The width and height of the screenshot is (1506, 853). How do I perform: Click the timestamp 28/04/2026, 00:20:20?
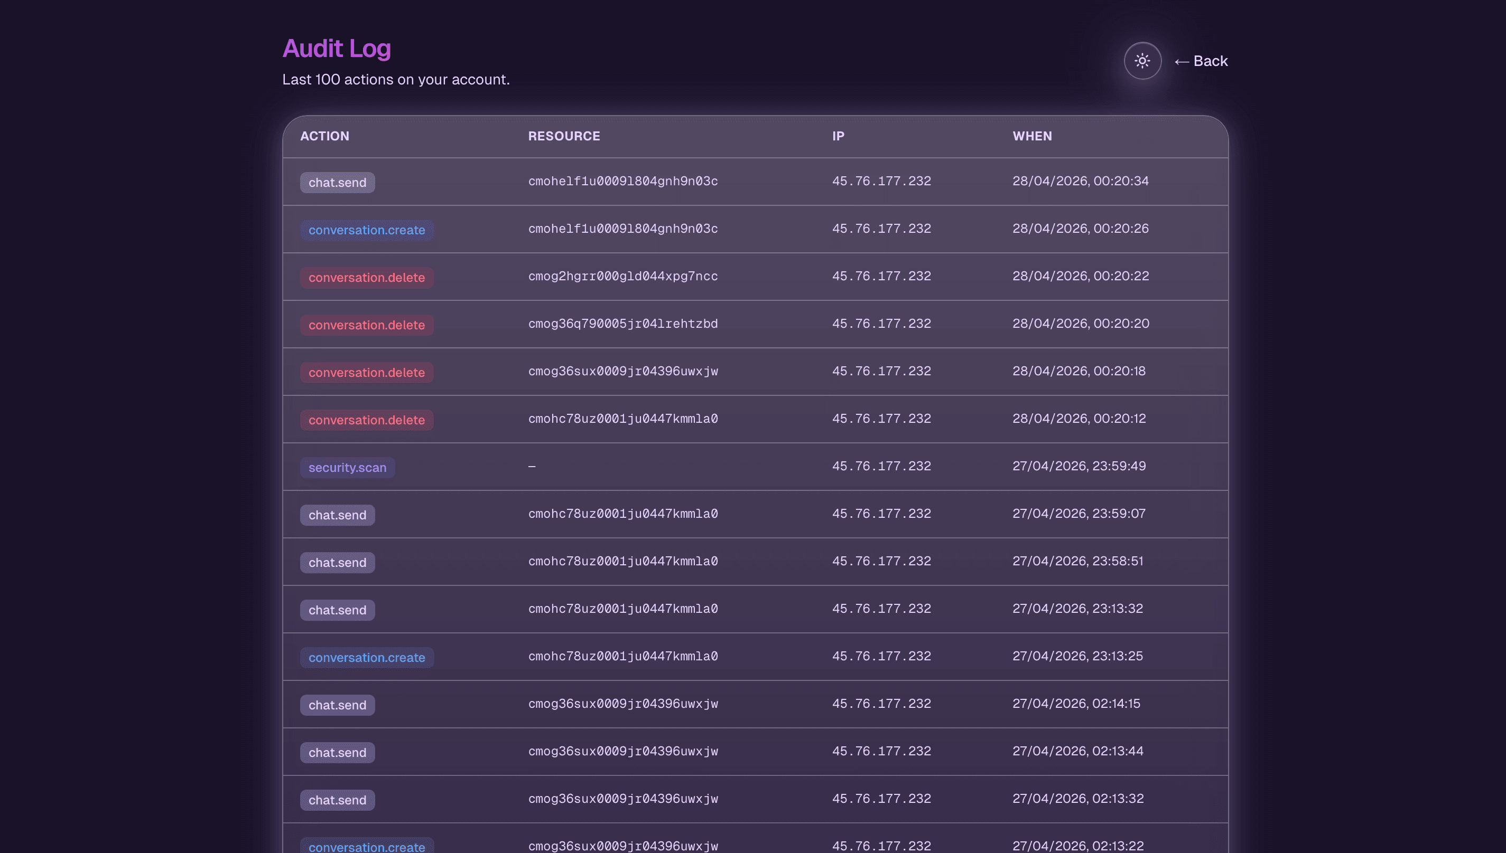1080,324
